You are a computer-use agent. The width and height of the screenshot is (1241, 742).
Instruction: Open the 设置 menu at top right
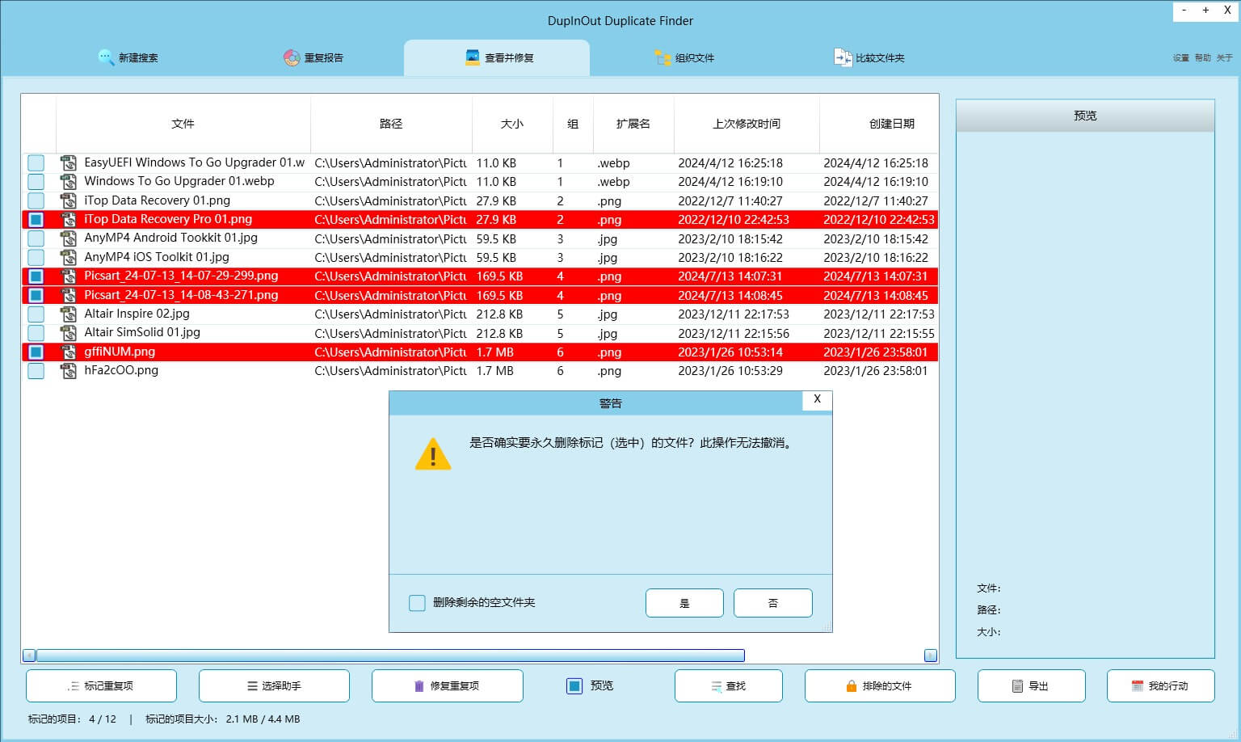1180,58
